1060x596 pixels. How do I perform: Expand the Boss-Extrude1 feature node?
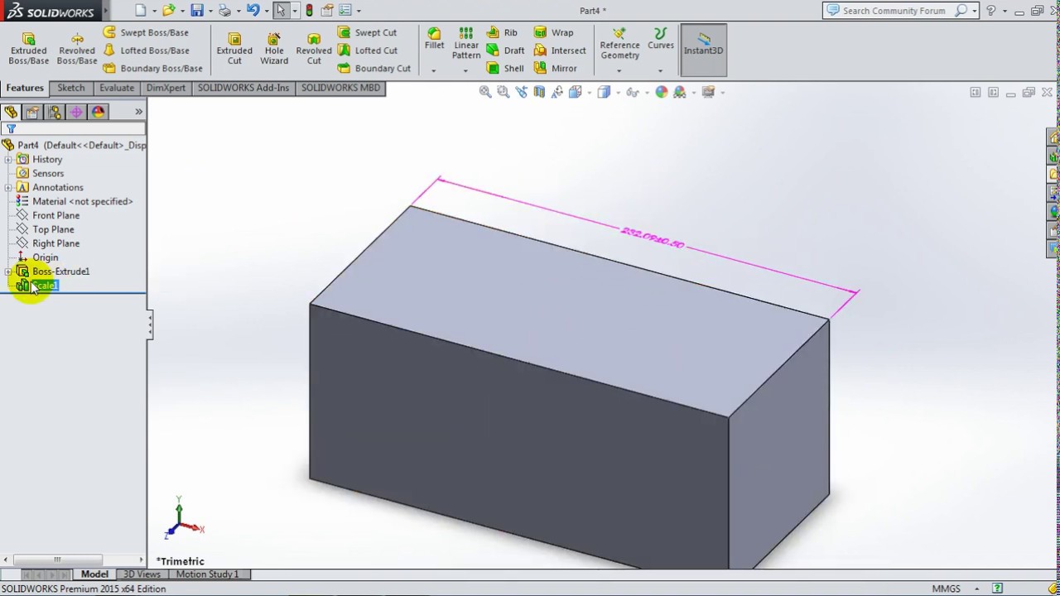pyautogui.click(x=8, y=272)
